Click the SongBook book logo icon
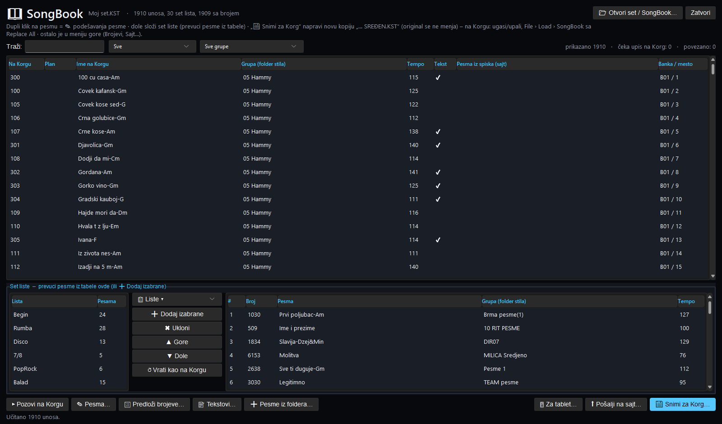Viewport: 722px width, 424px height. coord(15,14)
